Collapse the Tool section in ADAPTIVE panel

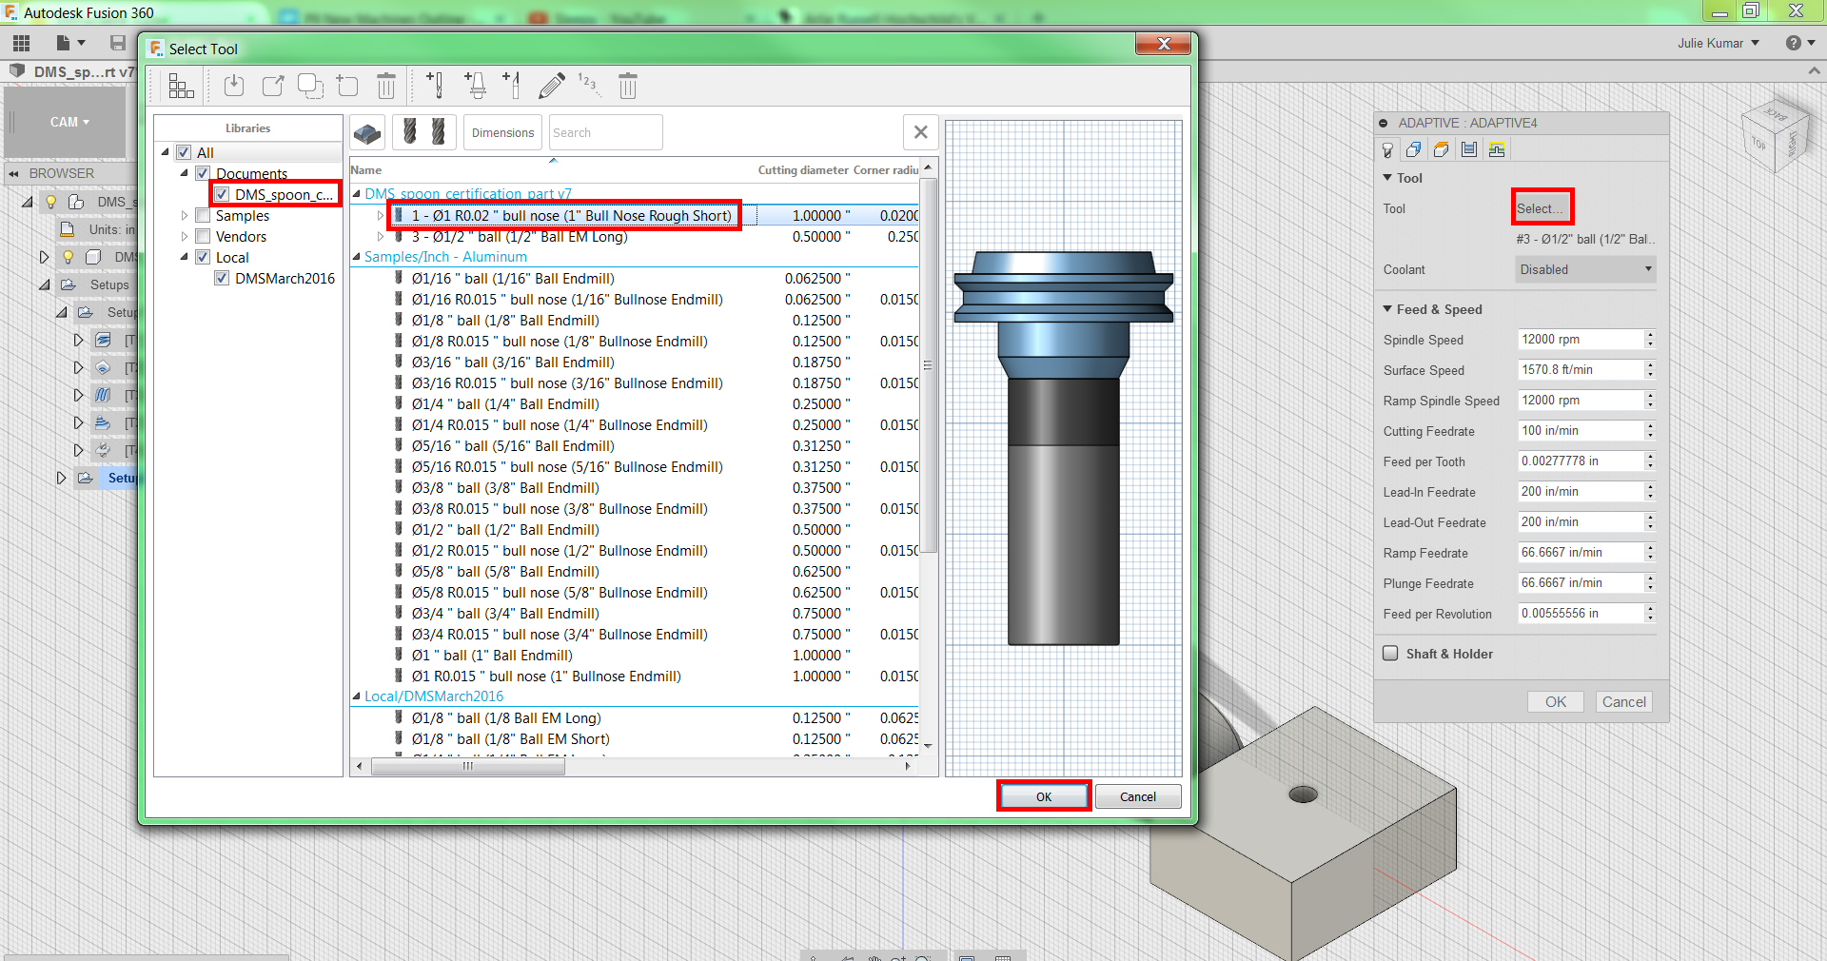(1387, 178)
